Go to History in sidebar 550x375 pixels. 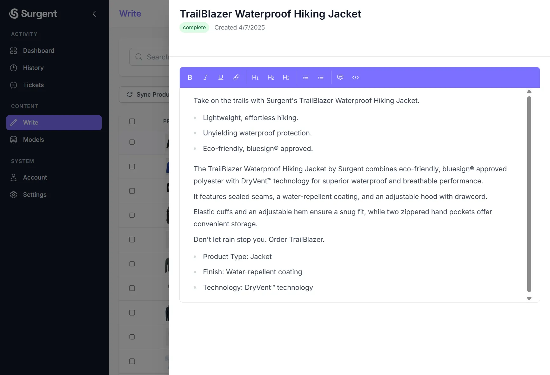point(33,68)
